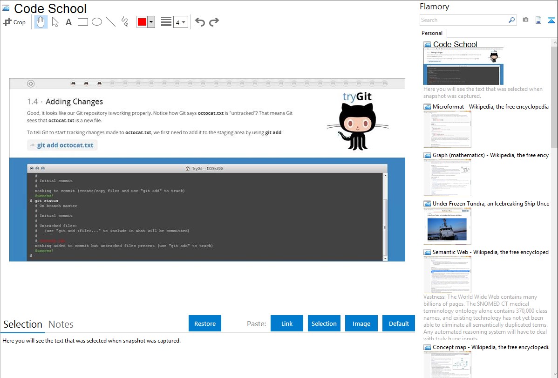Image resolution: width=558 pixels, height=378 pixels.
Task: Open the Code School snapshot thumbnail
Action: tap(463, 67)
